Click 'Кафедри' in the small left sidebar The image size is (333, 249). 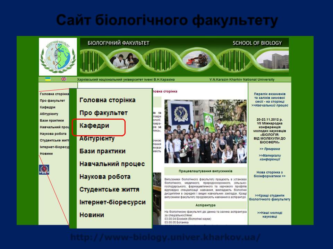tap(48, 107)
